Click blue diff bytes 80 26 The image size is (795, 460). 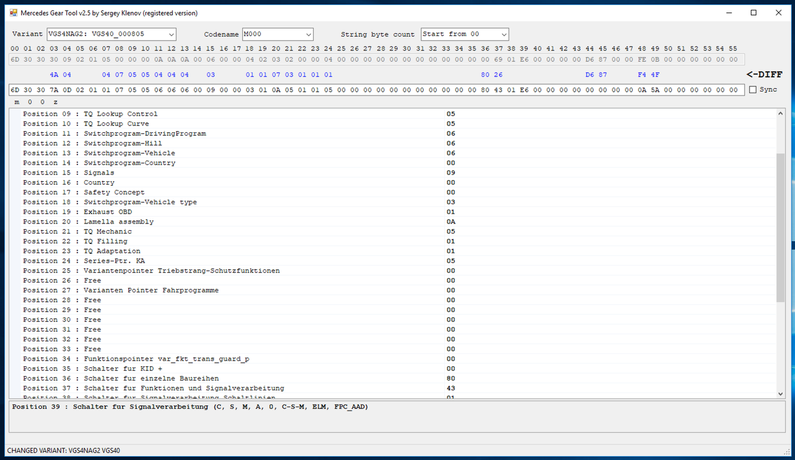492,74
